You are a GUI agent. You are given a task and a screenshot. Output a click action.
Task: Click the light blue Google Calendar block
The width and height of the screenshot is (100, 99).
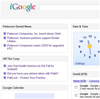(35, 96)
